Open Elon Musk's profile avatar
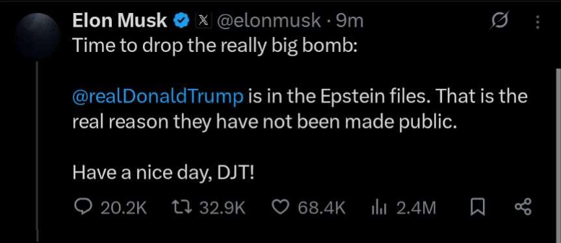 click(x=38, y=36)
